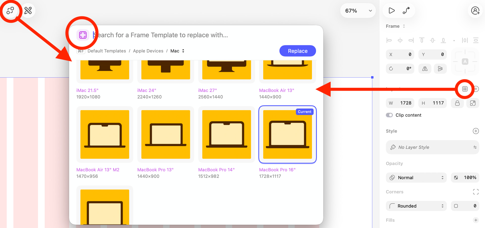Image resolution: width=485 pixels, height=228 pixels.
Task: Click the "MacBook Air 13" M2" label
Action: [98, 170]
